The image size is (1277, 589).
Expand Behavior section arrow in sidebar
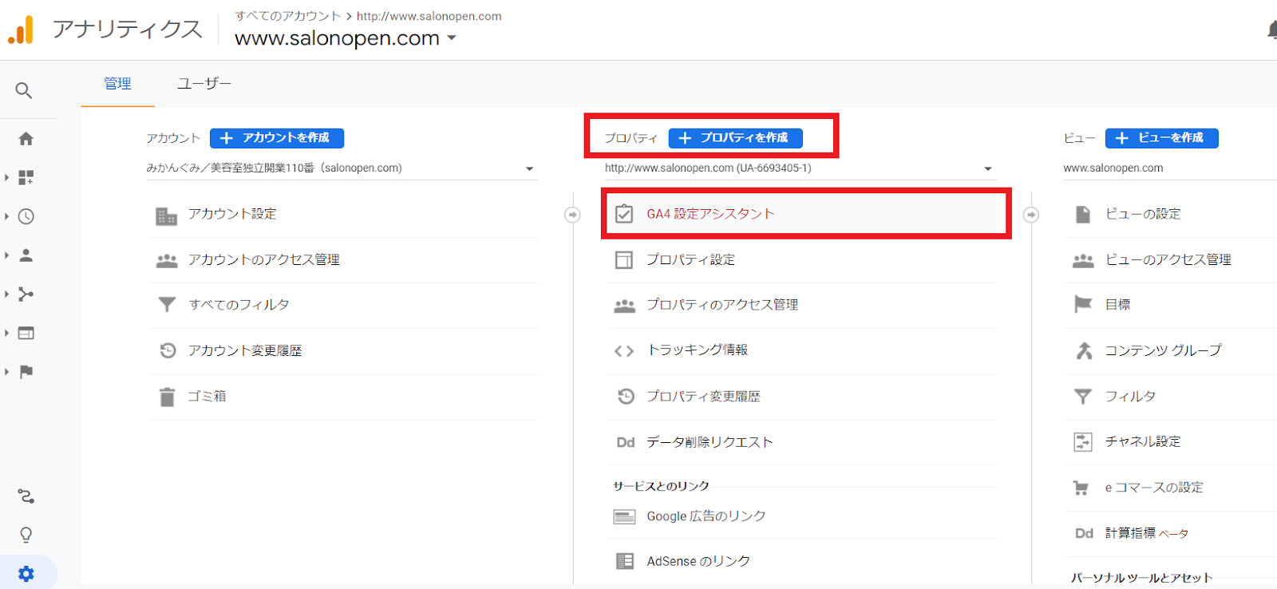6,333
